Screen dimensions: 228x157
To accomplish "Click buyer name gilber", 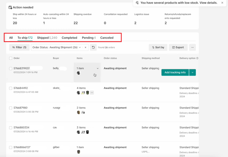I will click(x=56, y=147).
